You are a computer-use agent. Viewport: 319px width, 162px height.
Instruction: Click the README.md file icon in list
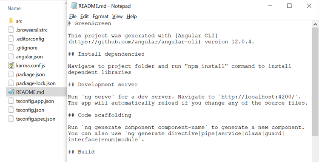(11, 92)
